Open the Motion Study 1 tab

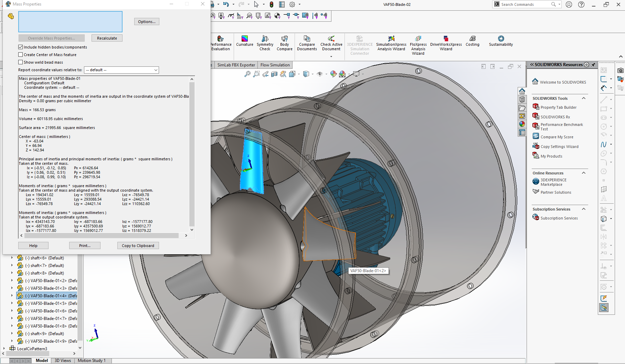click(x=92, y=361)
